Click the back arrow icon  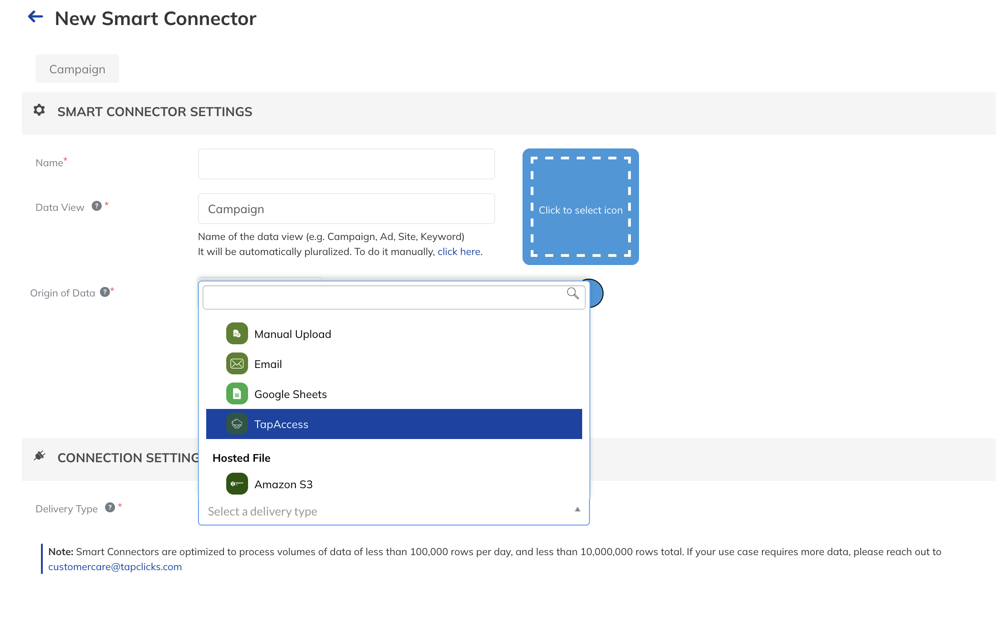[36, 17]
